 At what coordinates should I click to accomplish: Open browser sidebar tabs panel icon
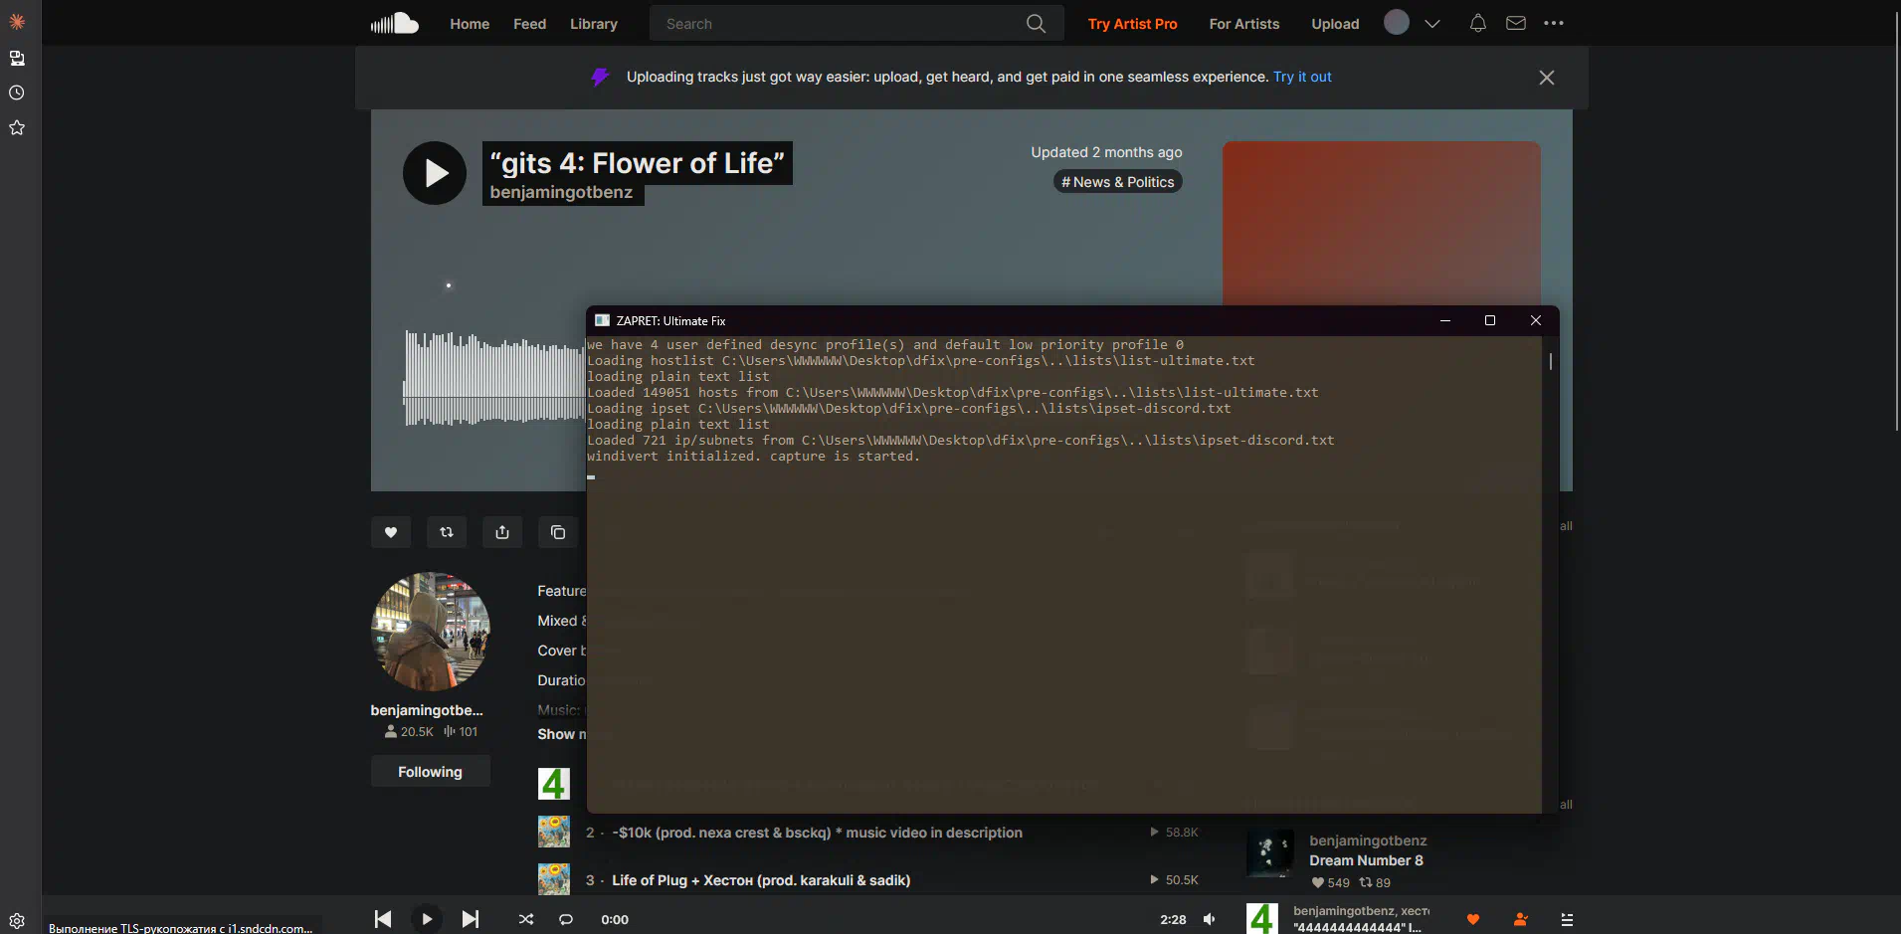17,58
